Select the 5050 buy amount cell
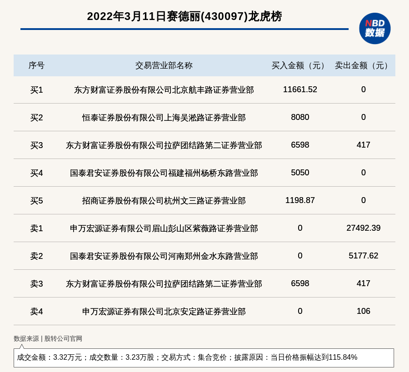This screenshot has height=372, width=409. click(x=300, y=173)
